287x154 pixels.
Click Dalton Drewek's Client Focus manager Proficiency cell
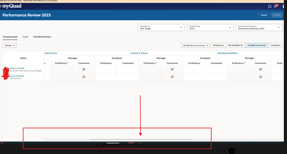62,69
